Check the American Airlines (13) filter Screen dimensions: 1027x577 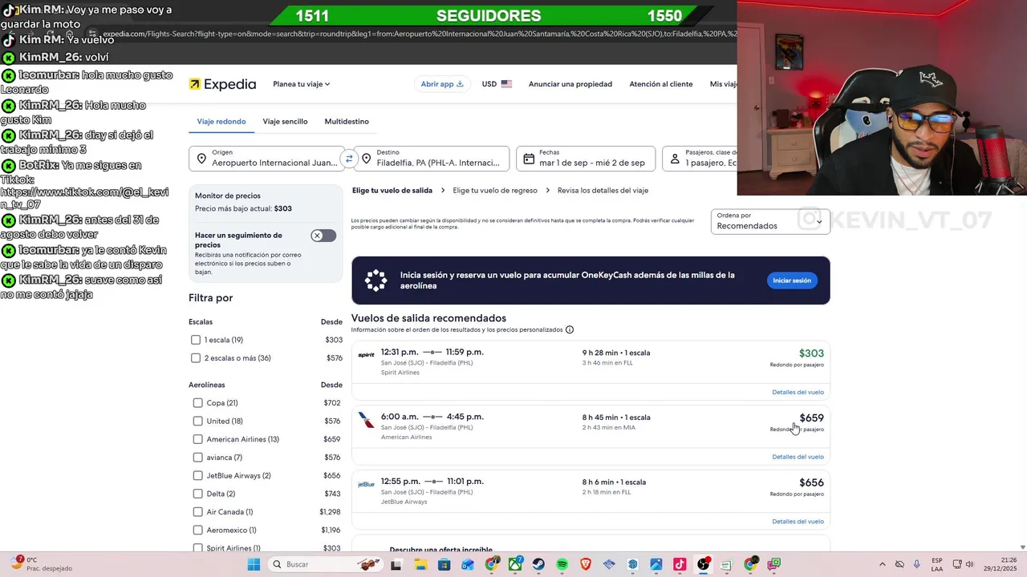coord(198,439)
